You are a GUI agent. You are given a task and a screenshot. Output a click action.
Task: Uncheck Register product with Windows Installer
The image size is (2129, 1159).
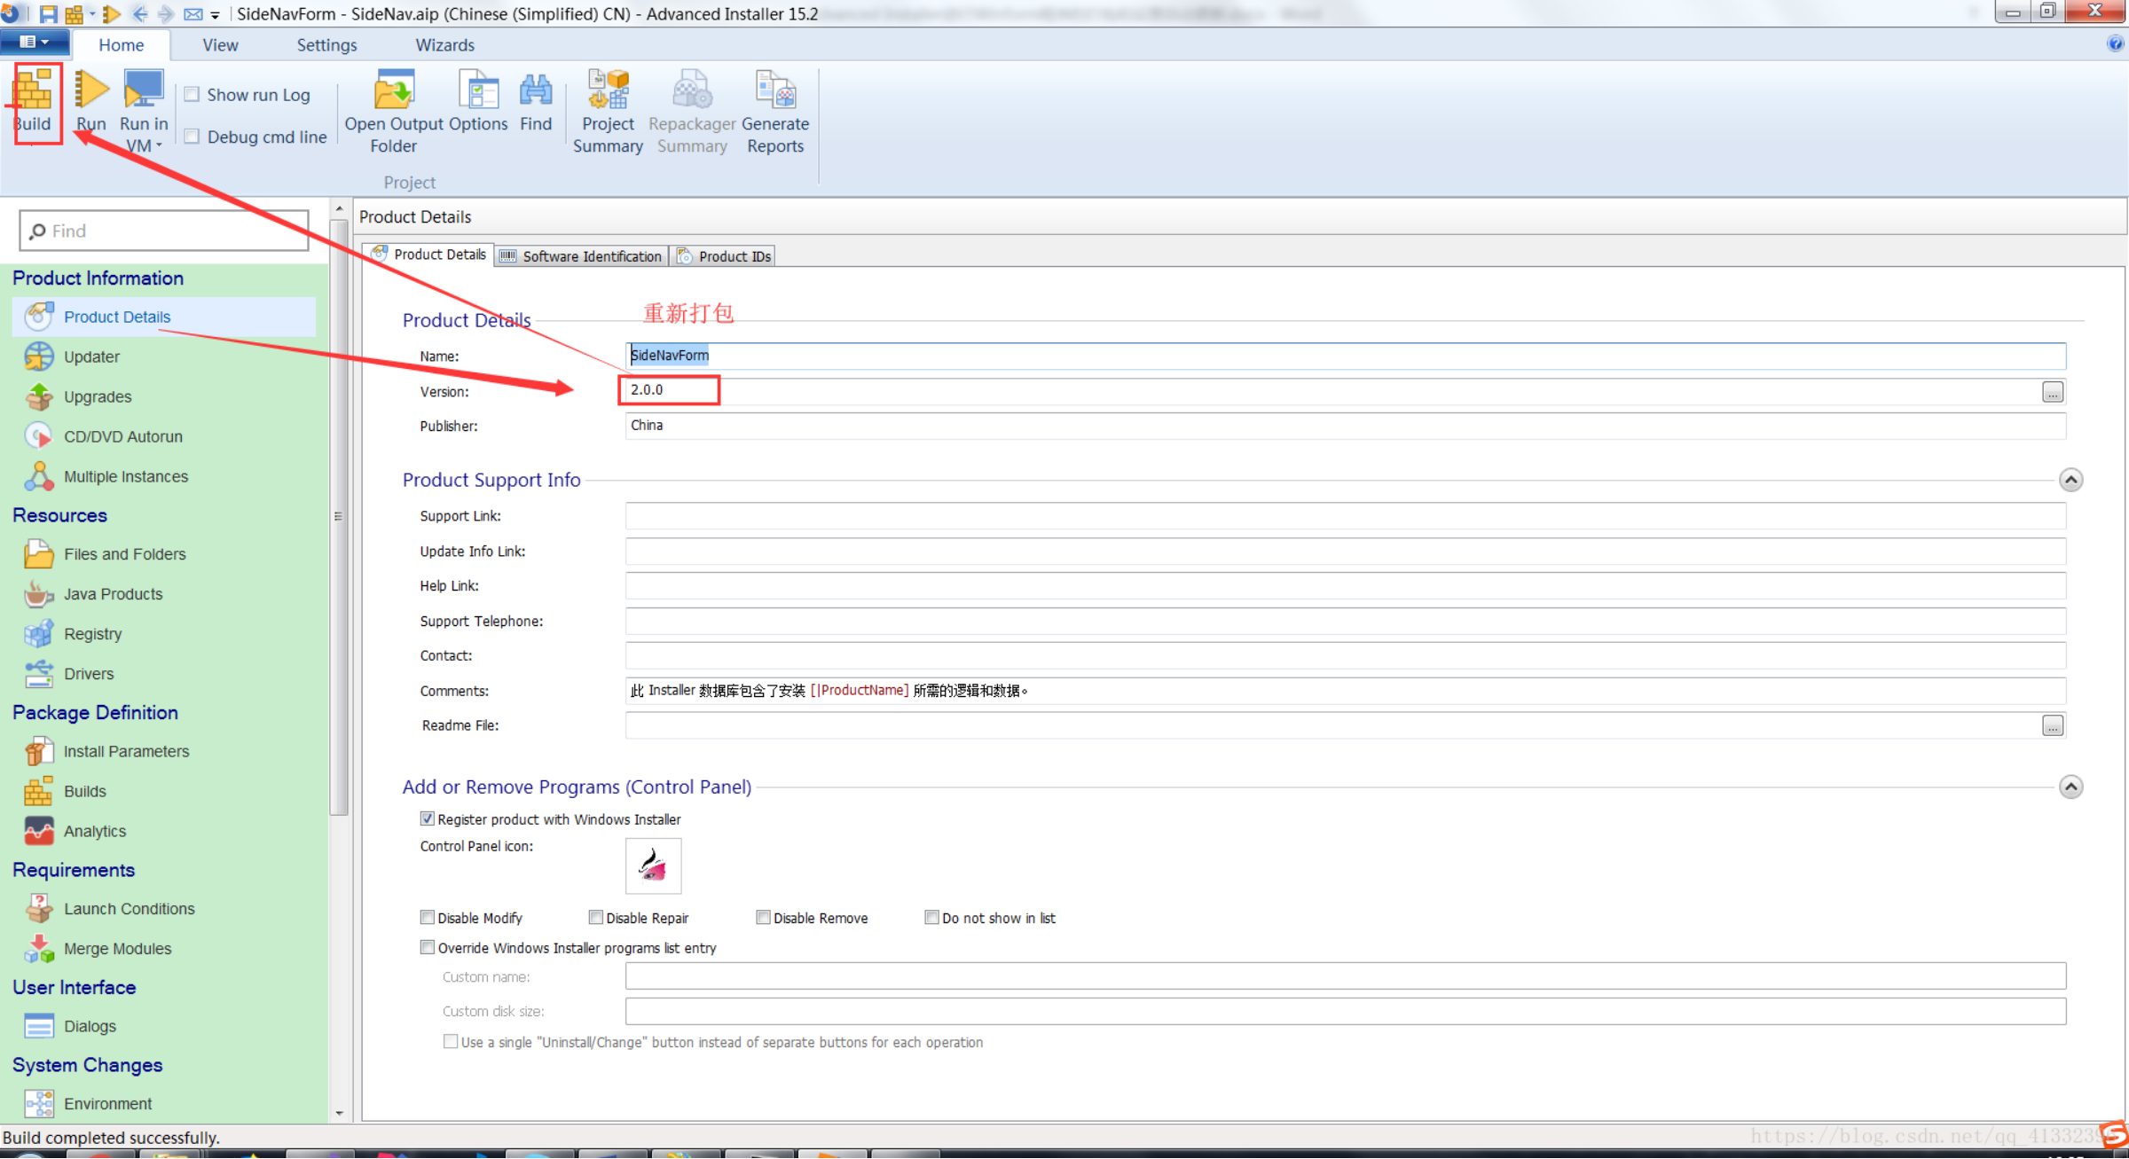(428, 818)
